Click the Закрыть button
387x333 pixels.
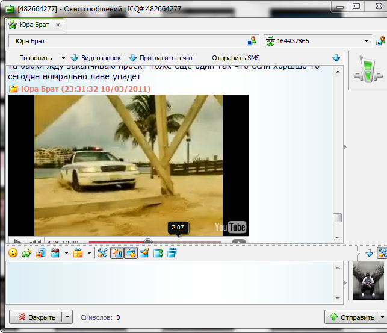pos(36,317)
